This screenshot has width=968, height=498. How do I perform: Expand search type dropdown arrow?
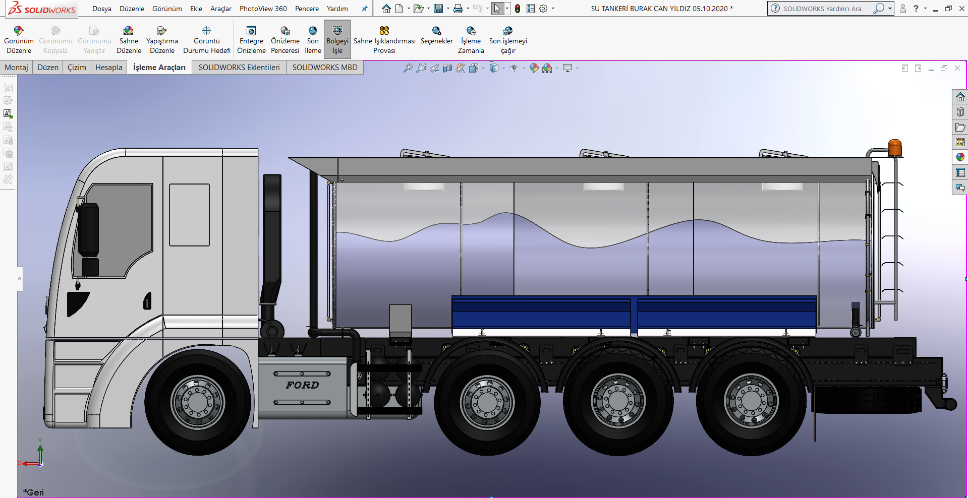tap(890, 9)
